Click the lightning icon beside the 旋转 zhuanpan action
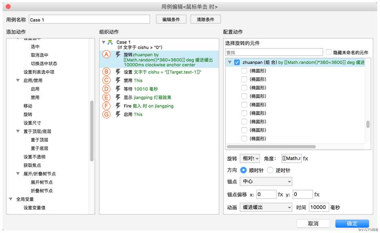Image resolution: width=380 pixels, height=233 pixels. coord(118,55)
